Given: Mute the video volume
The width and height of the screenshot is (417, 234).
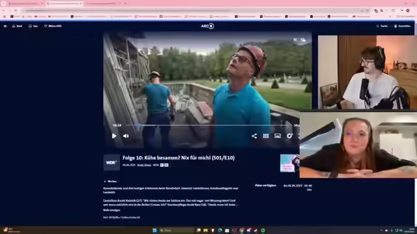Looking at the screenshot, I should pos(126,136).
